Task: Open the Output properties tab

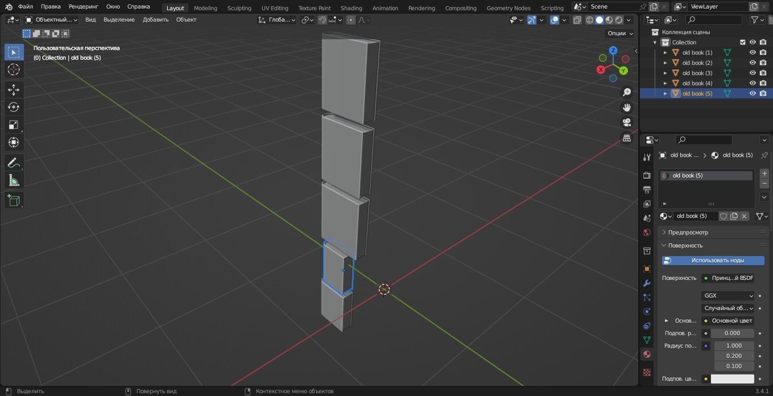Action: click(x=647, y=189)
